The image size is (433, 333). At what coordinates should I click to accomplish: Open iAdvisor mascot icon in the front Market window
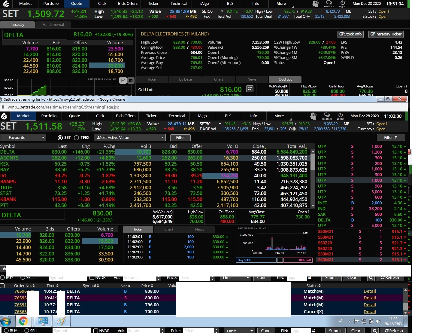click(x=313, y=116)
